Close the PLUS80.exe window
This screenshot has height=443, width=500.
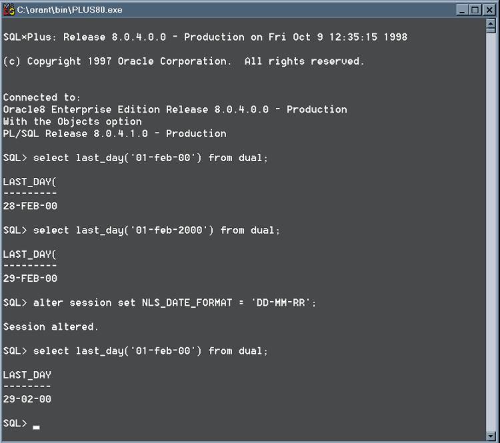489,10
